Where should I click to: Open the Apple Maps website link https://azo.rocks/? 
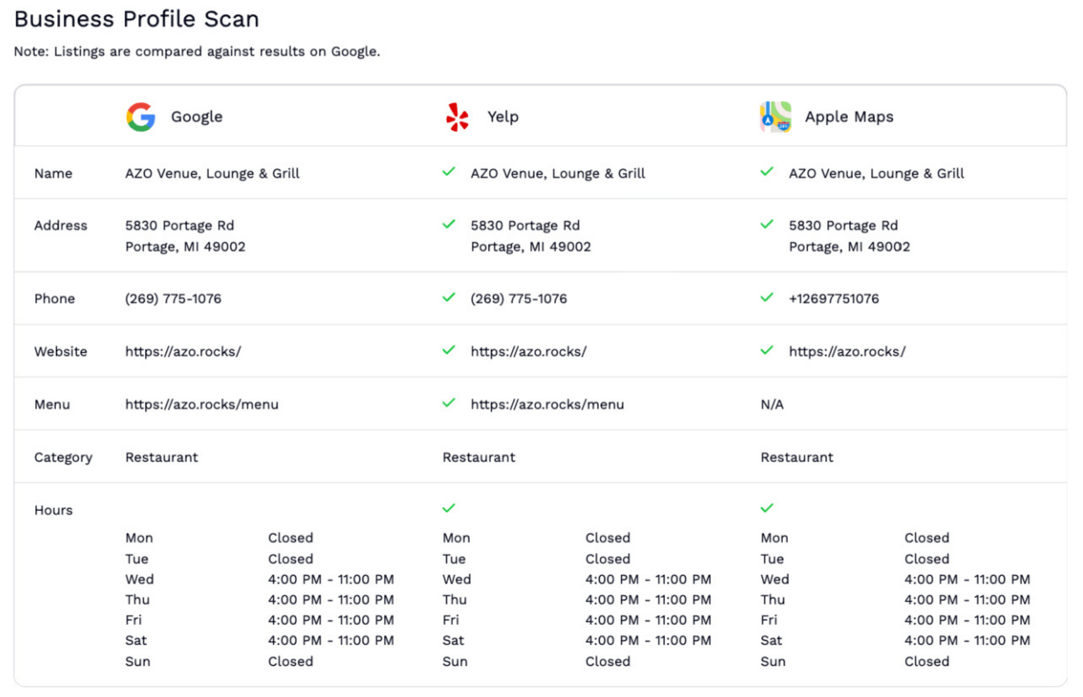pyautogui.click(x=847, y=352)
